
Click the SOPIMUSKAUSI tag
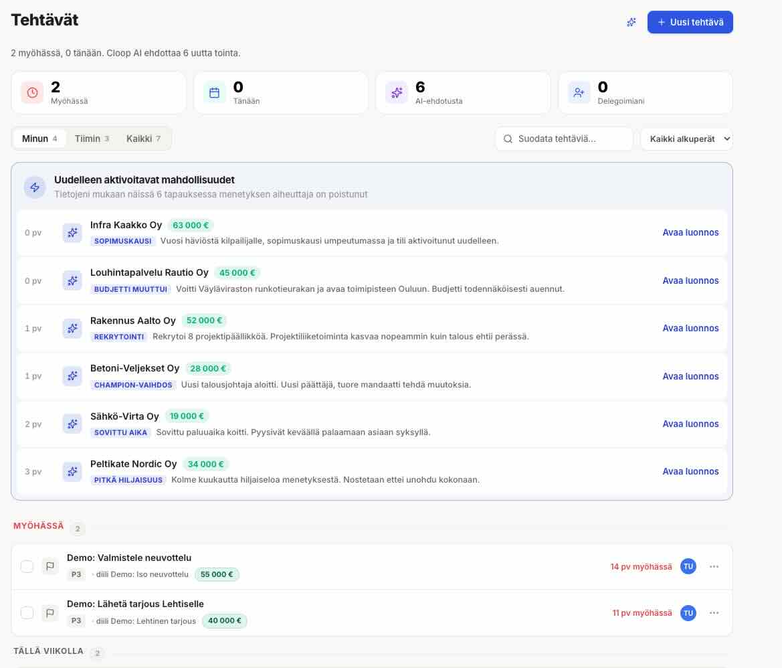pyautogui.click(x=122, y=241)
